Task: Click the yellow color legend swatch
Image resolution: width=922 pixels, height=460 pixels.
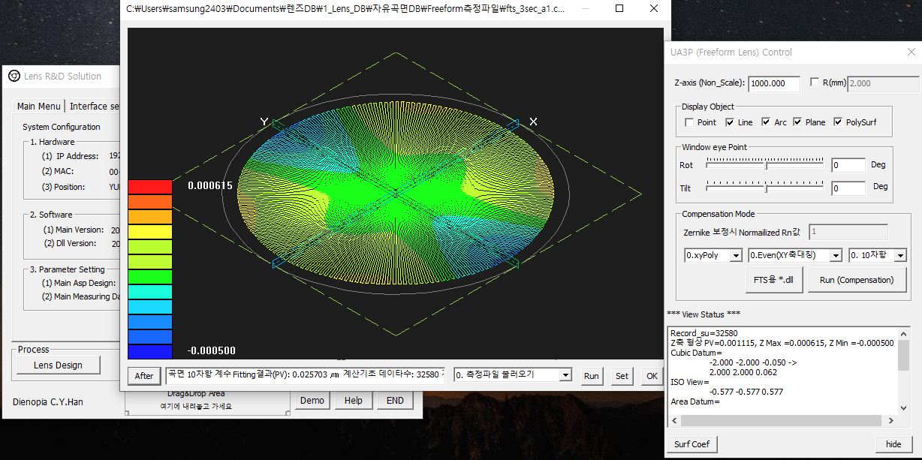Action: (x=150, y=232)
